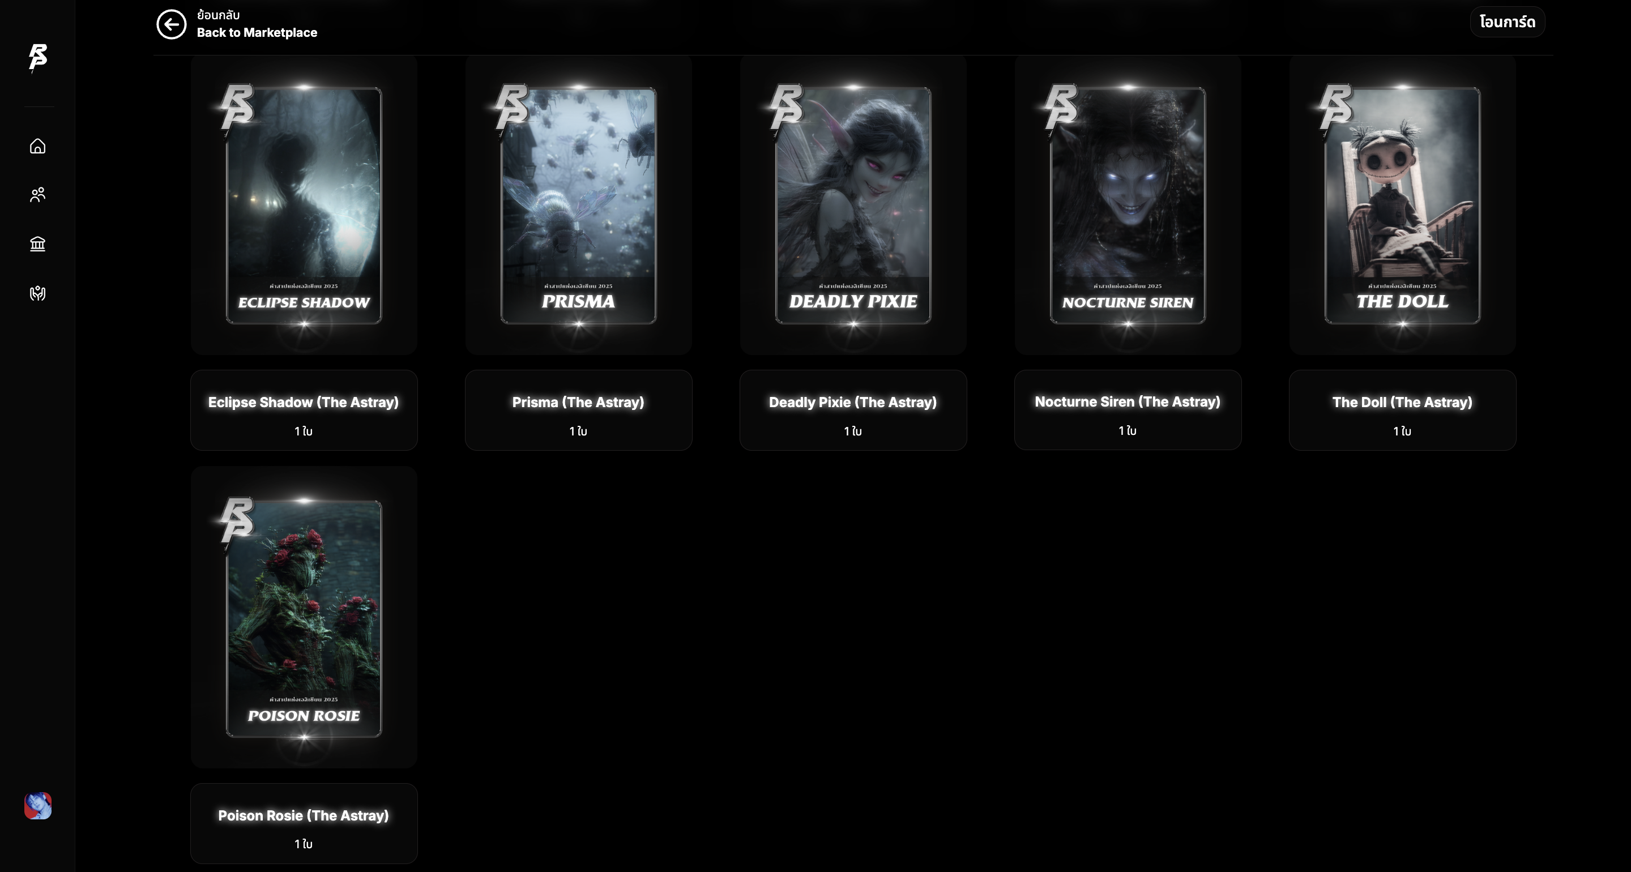This screenshot has width=1631, height=872.
Task: Open the community people icon in sidebar
Action: tap(38, 194)
